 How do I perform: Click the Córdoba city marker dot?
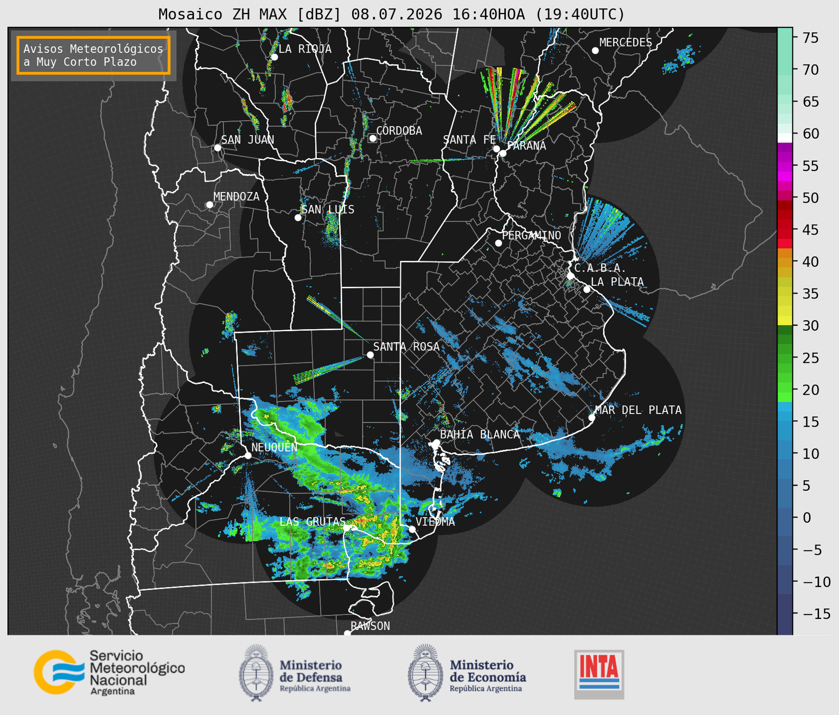pos(373,138)
